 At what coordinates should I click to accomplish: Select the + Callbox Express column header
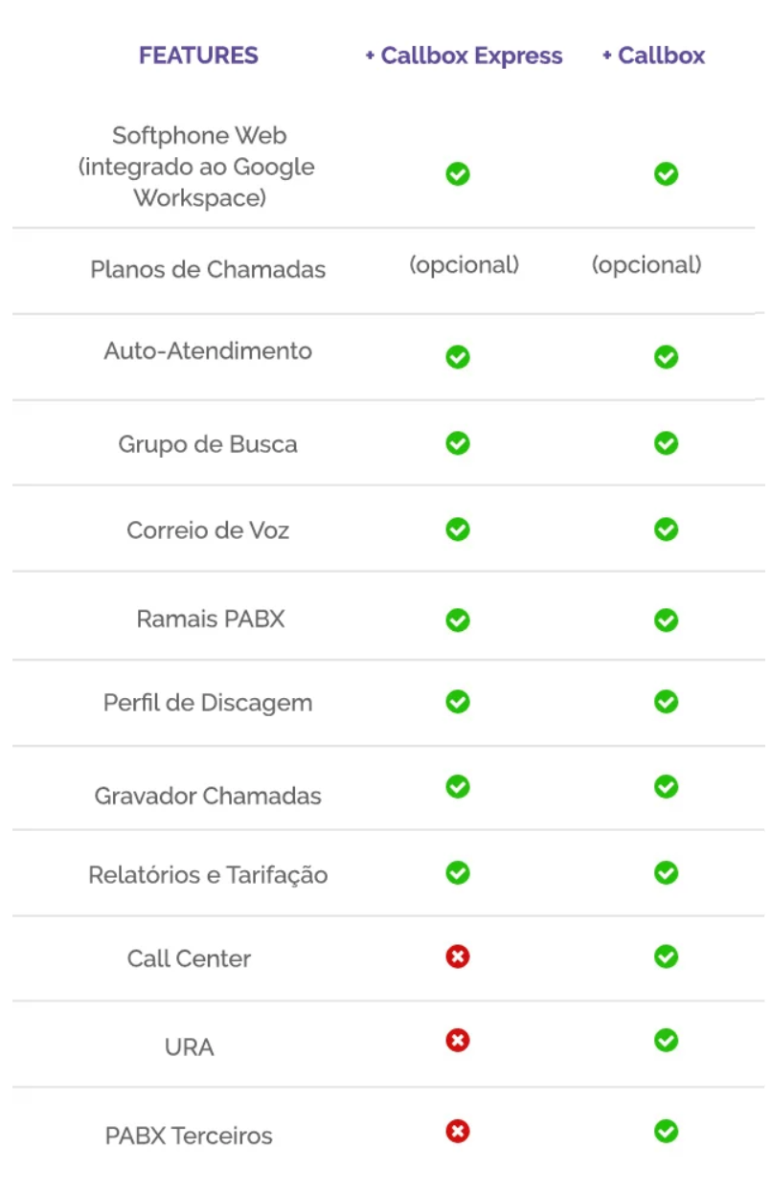[x=464, y=56]
